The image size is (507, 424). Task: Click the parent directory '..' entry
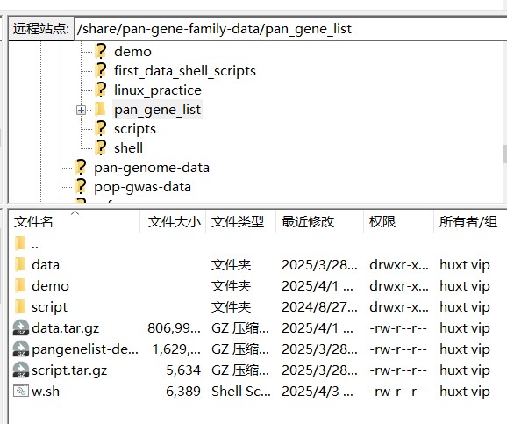point(35,244)
